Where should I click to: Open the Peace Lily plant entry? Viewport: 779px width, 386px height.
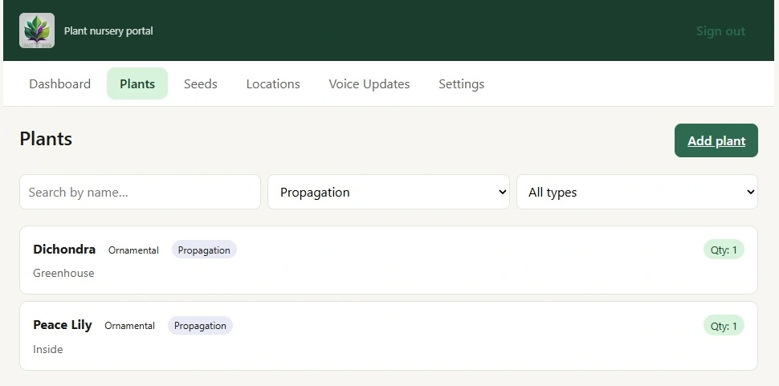click(389, 336)
